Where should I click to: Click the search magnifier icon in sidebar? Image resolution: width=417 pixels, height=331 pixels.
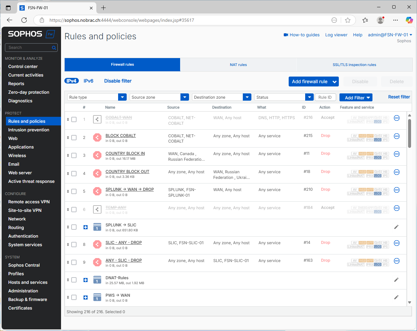tap(54, 48)
